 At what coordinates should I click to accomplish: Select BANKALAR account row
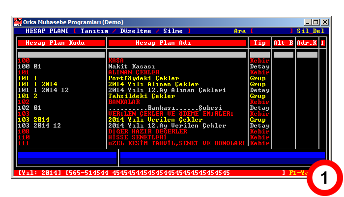coord(124,102)
